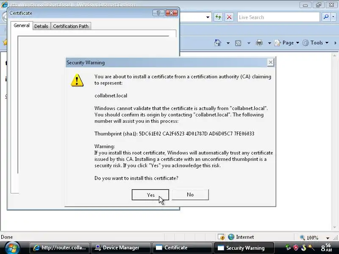Click "Do you want to install this certificate?"
Viewport: 339px width, 254px height.
[136, 178]
